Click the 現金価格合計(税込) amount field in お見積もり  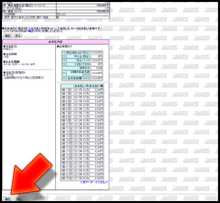96,53
